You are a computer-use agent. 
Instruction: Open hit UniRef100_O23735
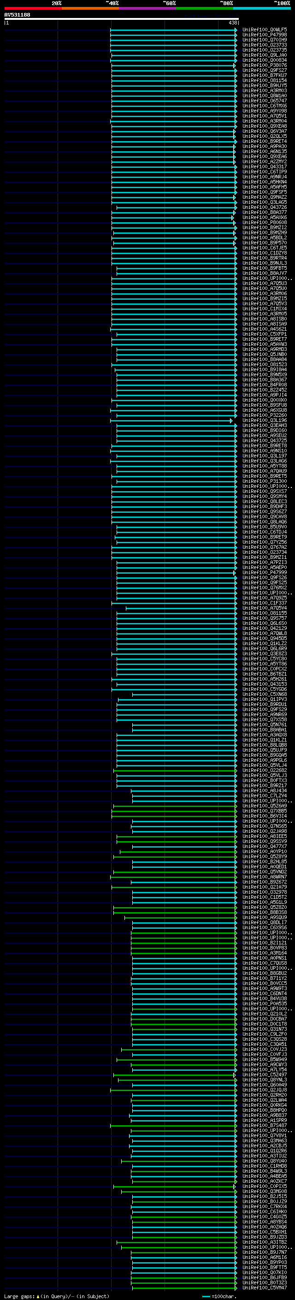(265, 50)
